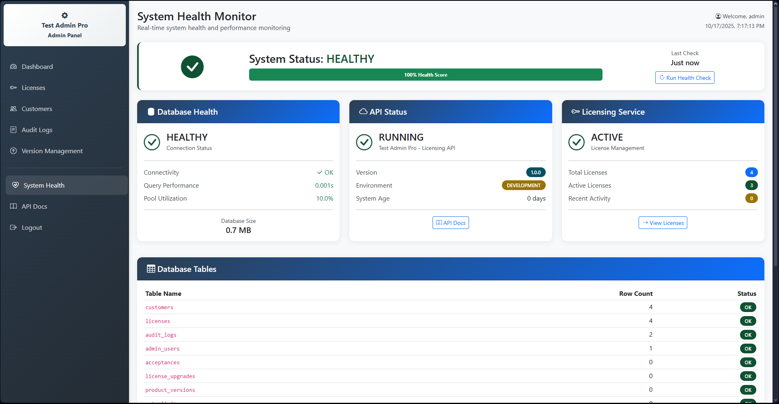
Task: Click the gear icon above Test Admin Pro
Action: 65,15
